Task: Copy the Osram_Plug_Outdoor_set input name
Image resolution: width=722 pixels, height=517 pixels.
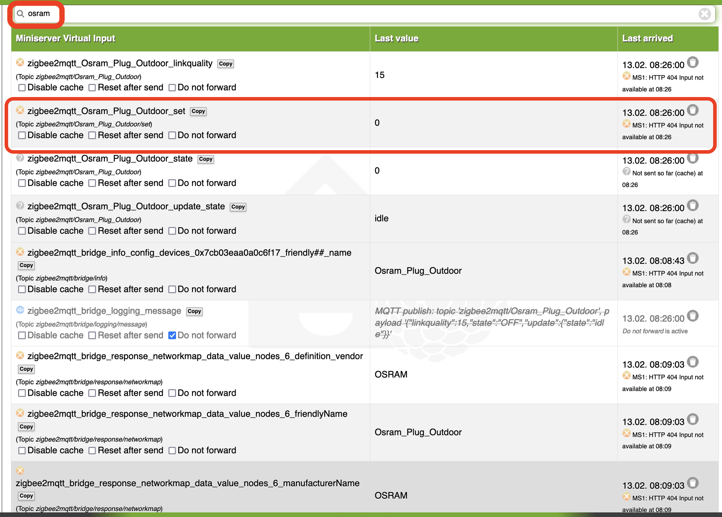Action: point(198,111)
